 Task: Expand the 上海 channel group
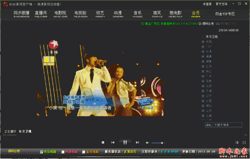click(203, 116)
